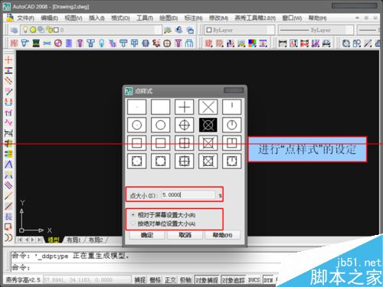
Task: Click the rotate-circle icon at toolbar right
Action: click(x=345, y=44)
